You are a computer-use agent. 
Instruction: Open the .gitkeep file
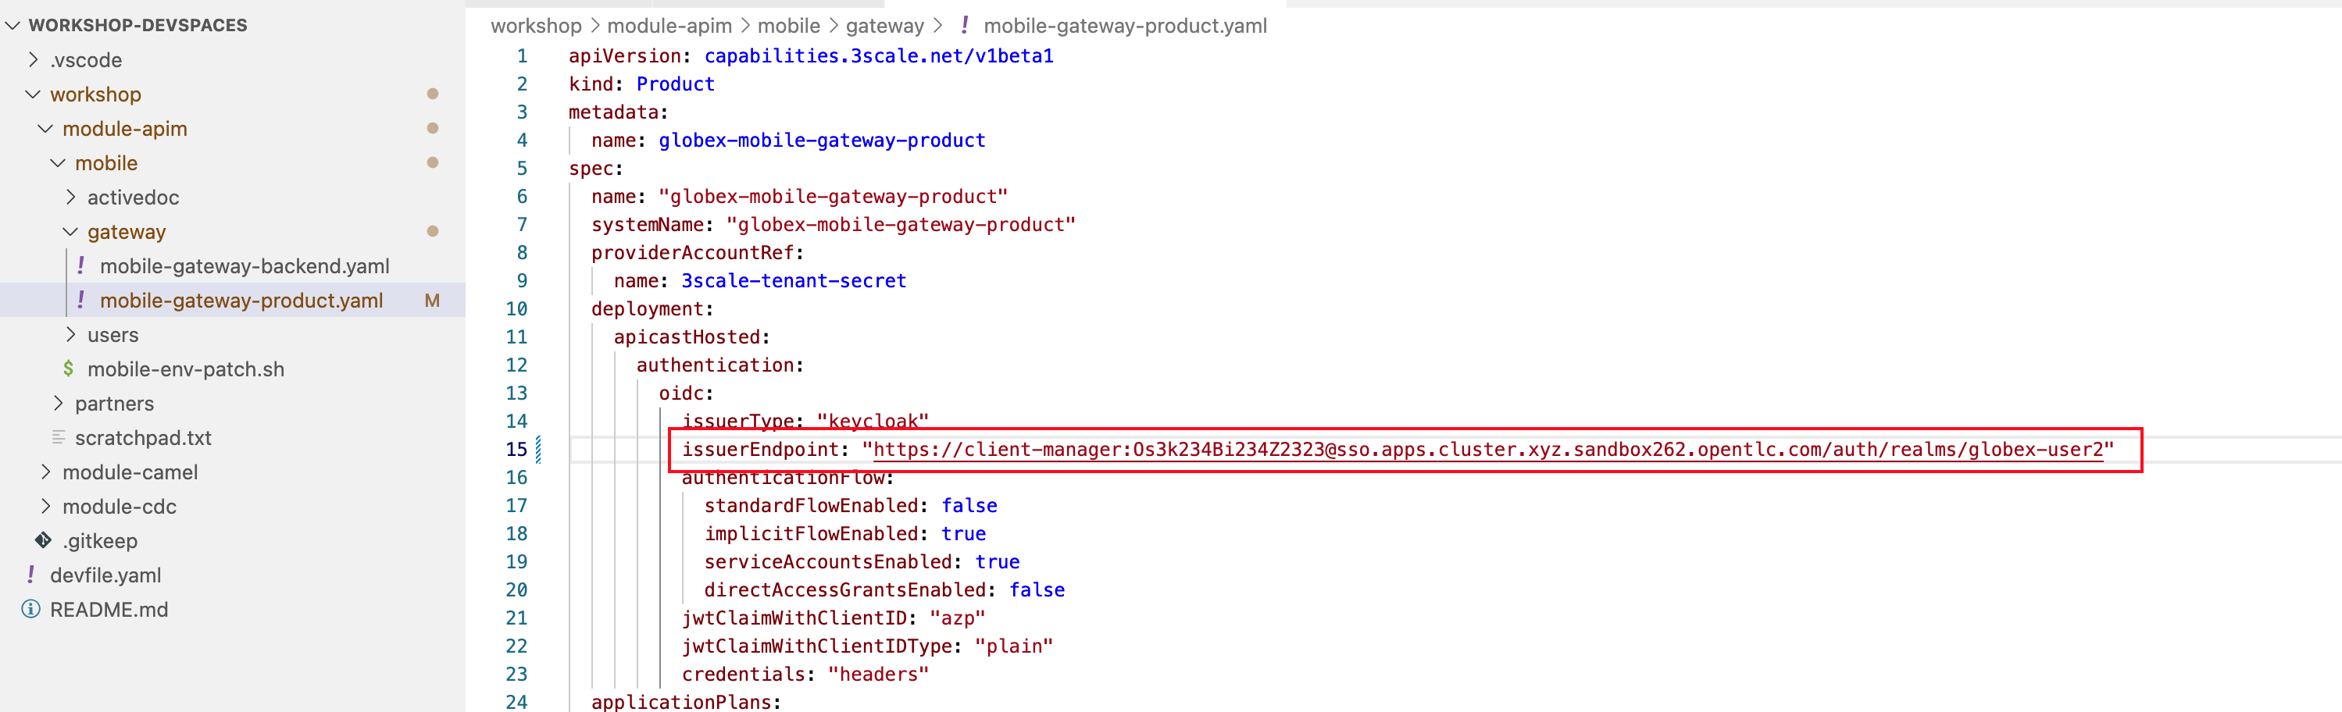pos(100,541)
